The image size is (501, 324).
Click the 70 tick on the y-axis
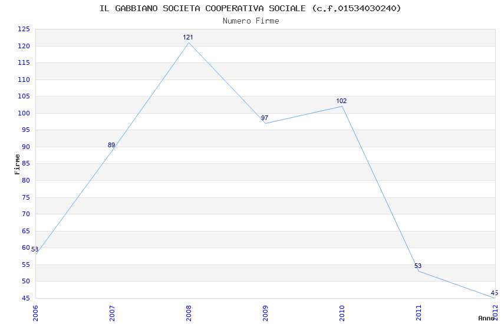(x=25, y=214)
